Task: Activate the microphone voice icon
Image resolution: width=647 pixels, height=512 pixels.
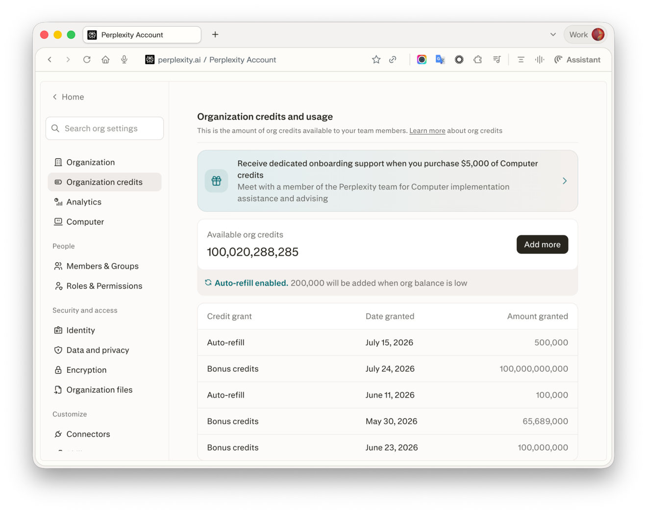Action: 124,60
